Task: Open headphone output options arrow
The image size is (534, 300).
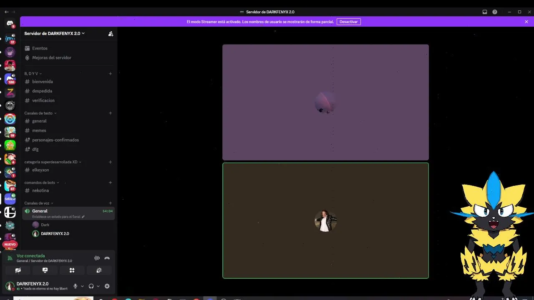Action: 98,286
